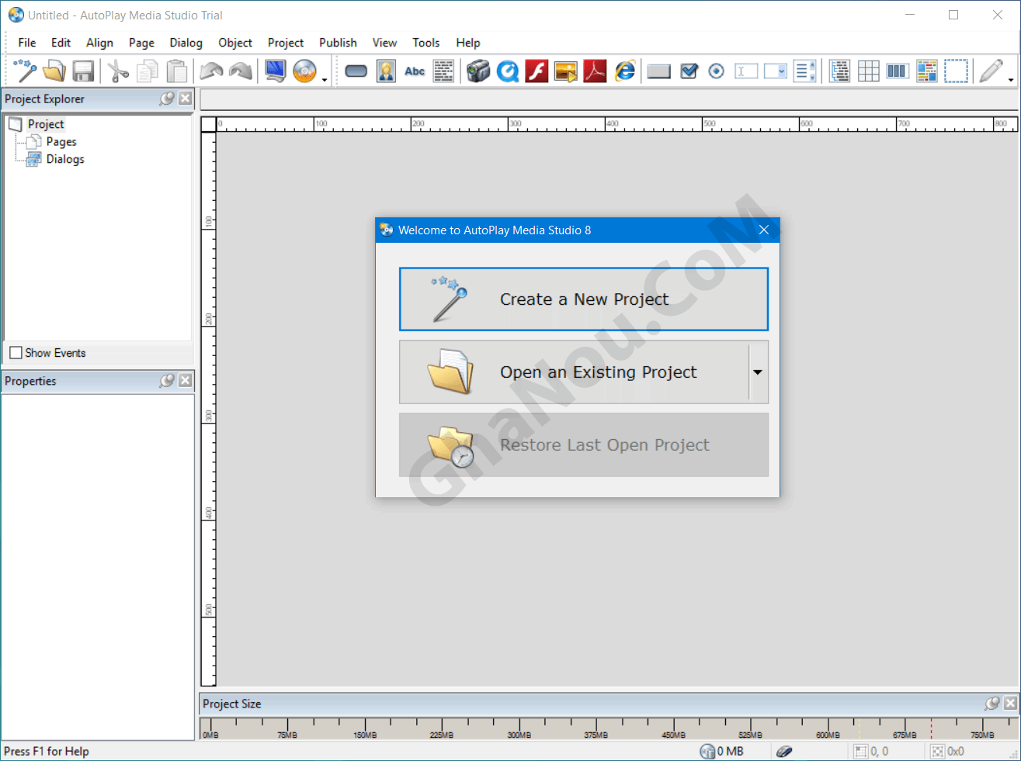Open the Publish menu
This screenshot has height=761, width=1021.
coord(338,43)
